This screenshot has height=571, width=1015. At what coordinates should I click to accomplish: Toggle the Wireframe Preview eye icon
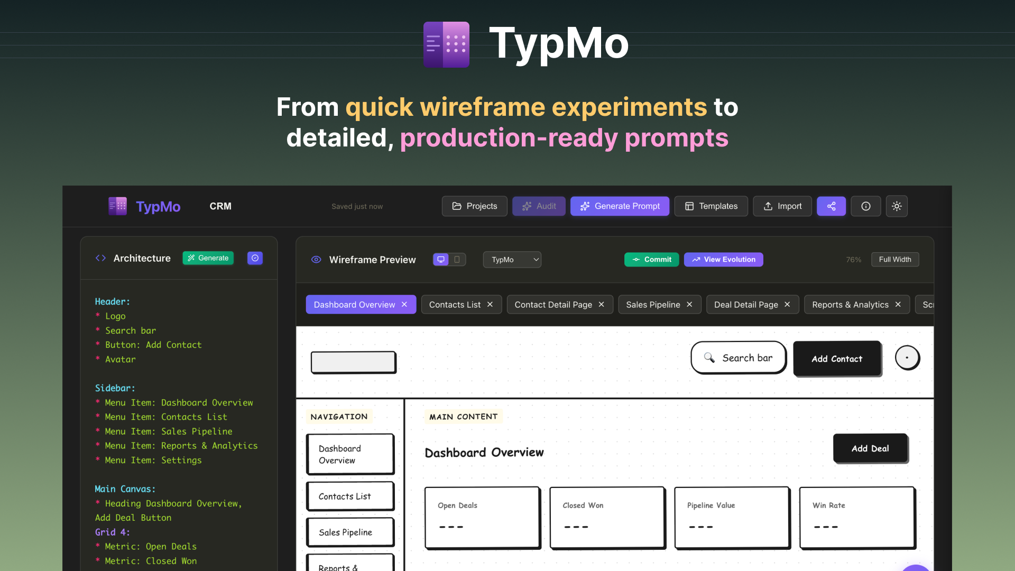coord(316,260)
